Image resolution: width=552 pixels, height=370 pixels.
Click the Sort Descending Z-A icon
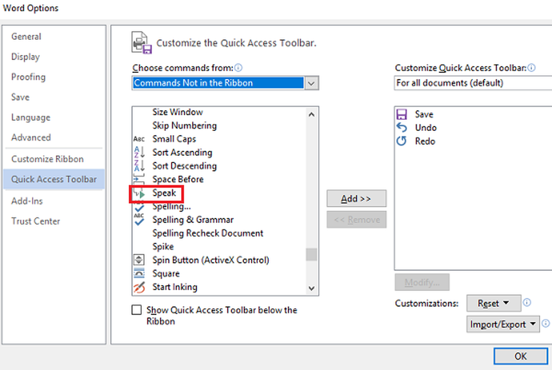(x=139, y=166)
